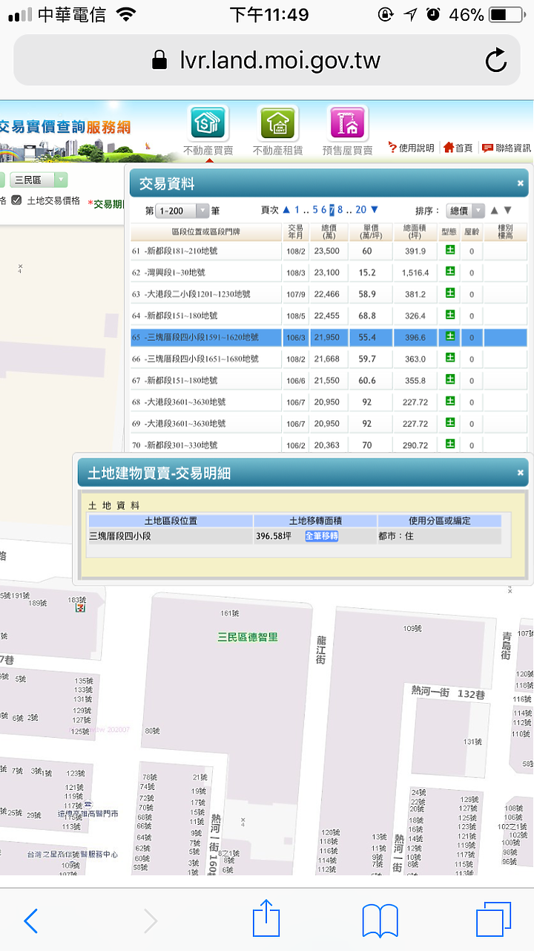The image size is (534, 951).
Task: Click the 三民區德智里 map label
Action: click(248, 637)
